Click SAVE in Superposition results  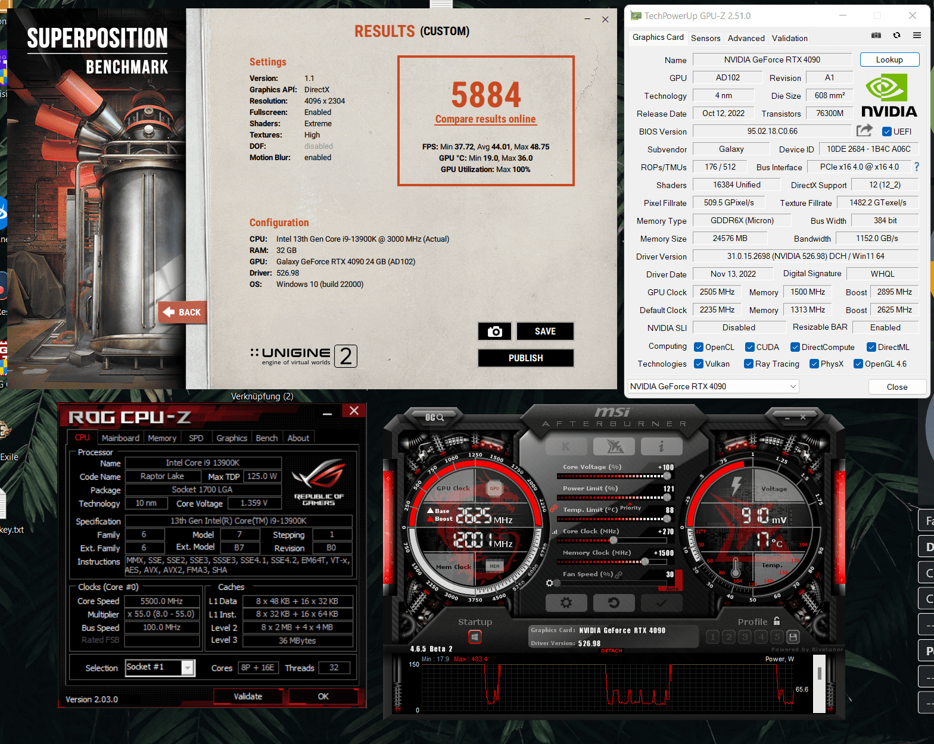pyautogui.click(x=545, y=332)
